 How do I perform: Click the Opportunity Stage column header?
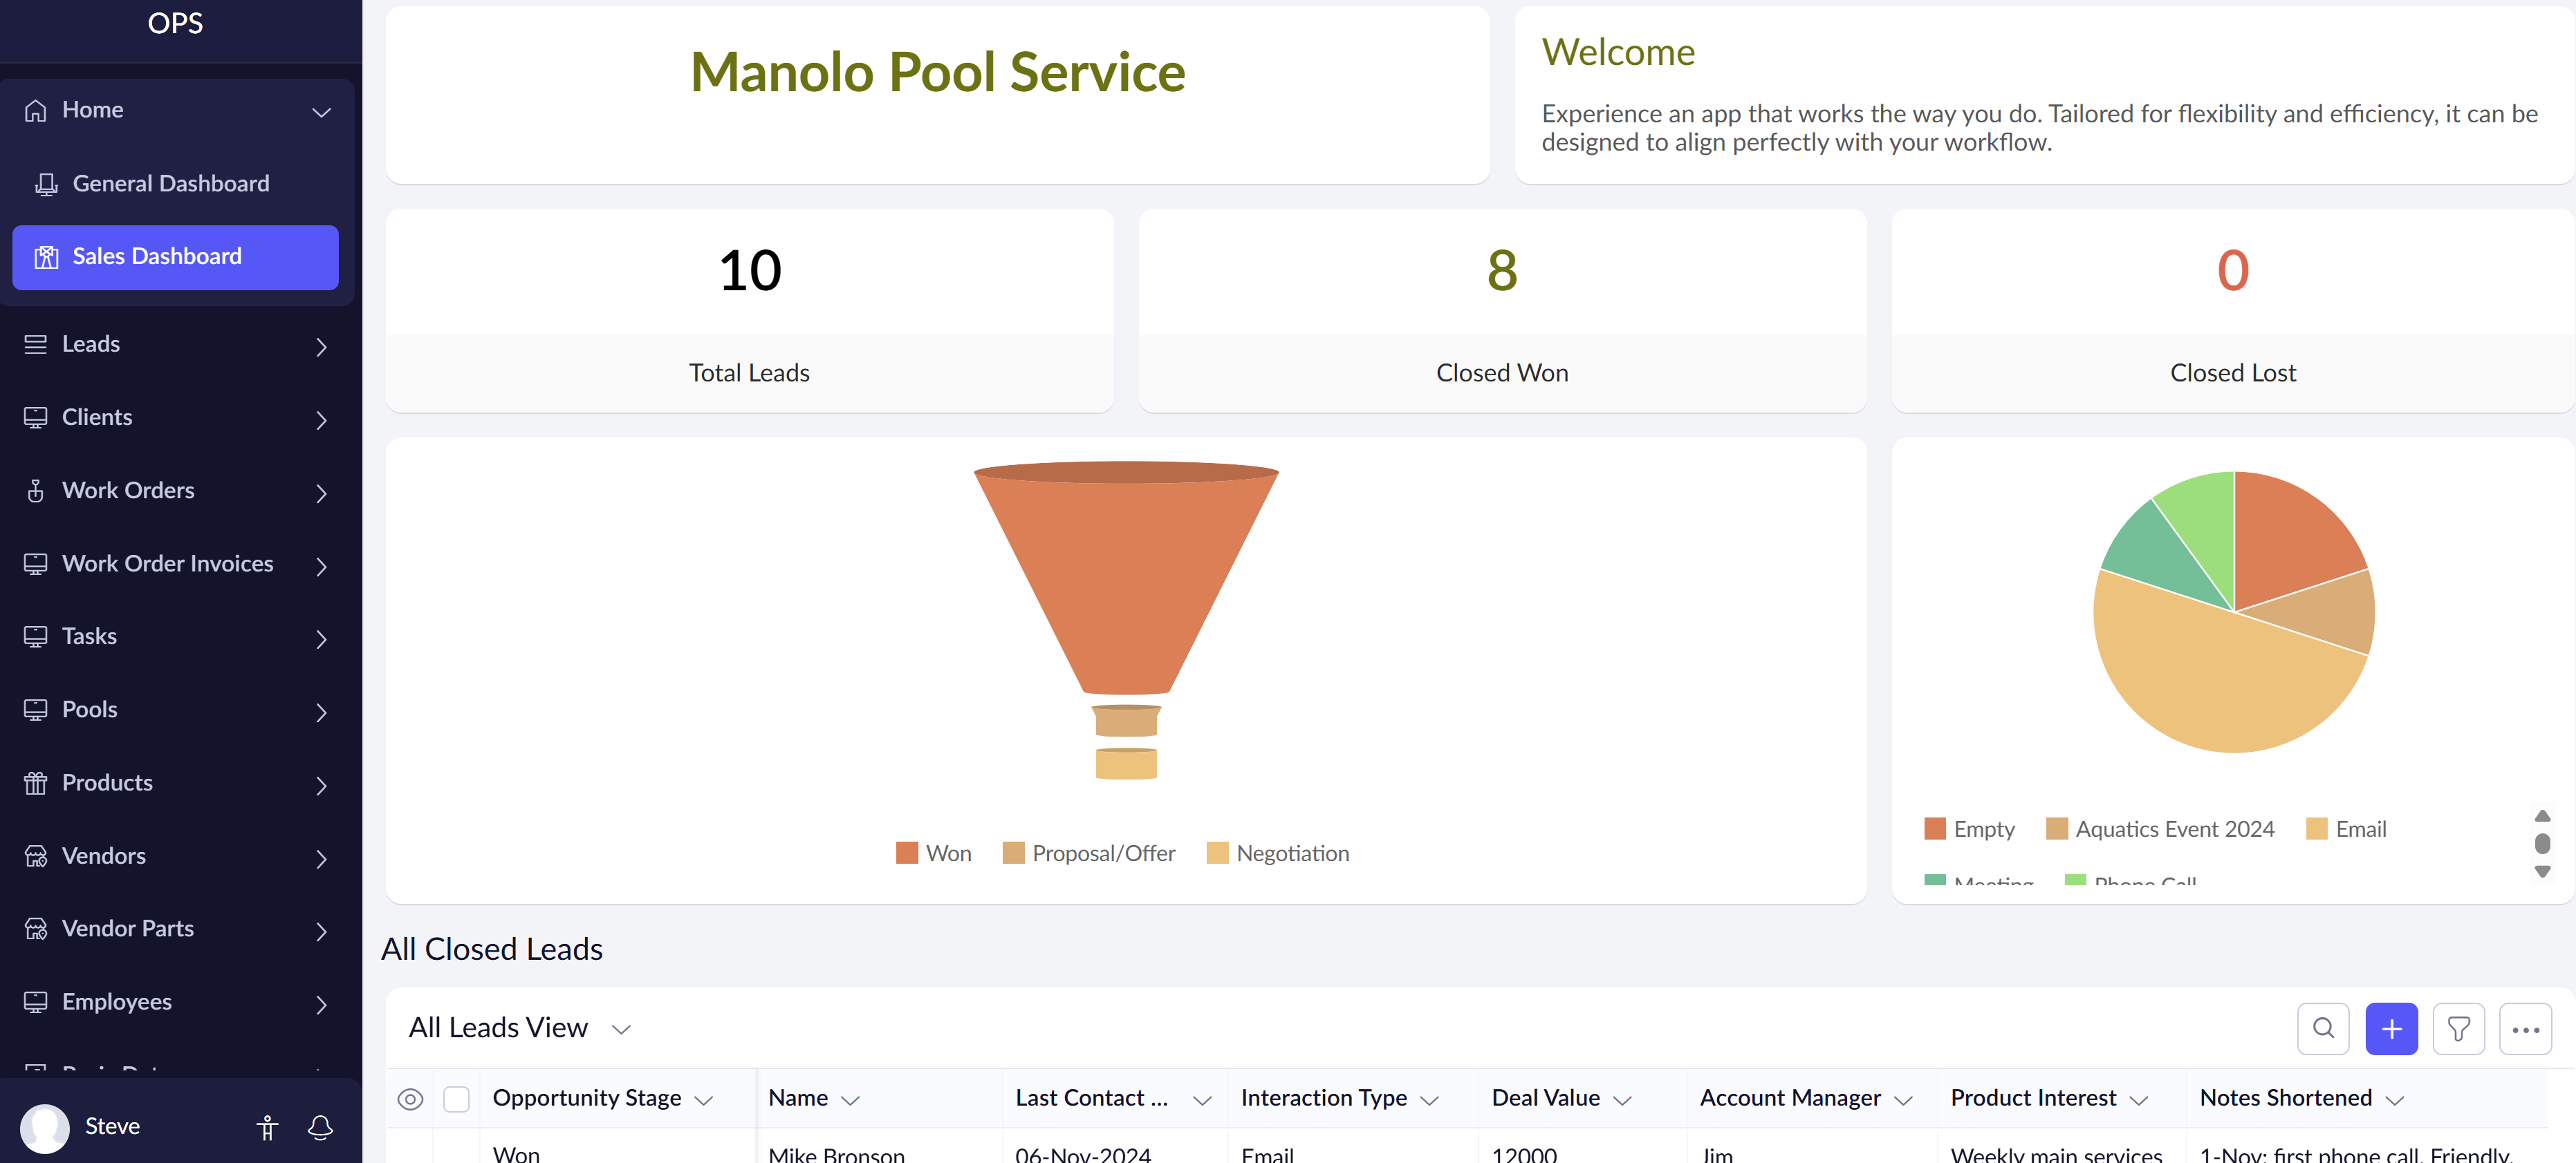click(587, 1098)
